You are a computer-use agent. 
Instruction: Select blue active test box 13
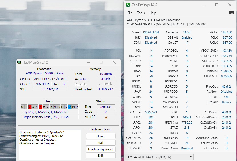click(x=69, y=107)
